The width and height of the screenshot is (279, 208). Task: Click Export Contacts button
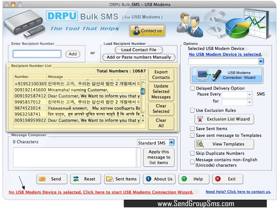161,75
